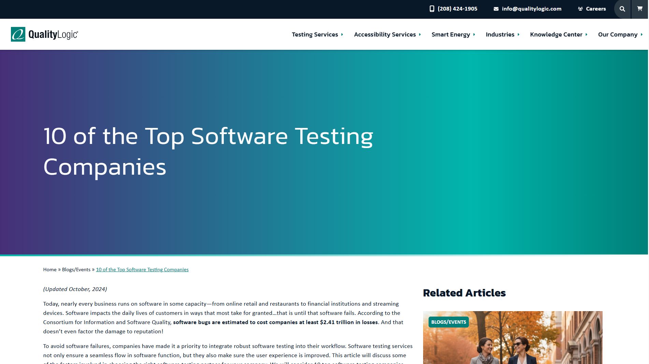Expand the Smart Energy arrow
The image size is (649, 364).
pos(474,34)
